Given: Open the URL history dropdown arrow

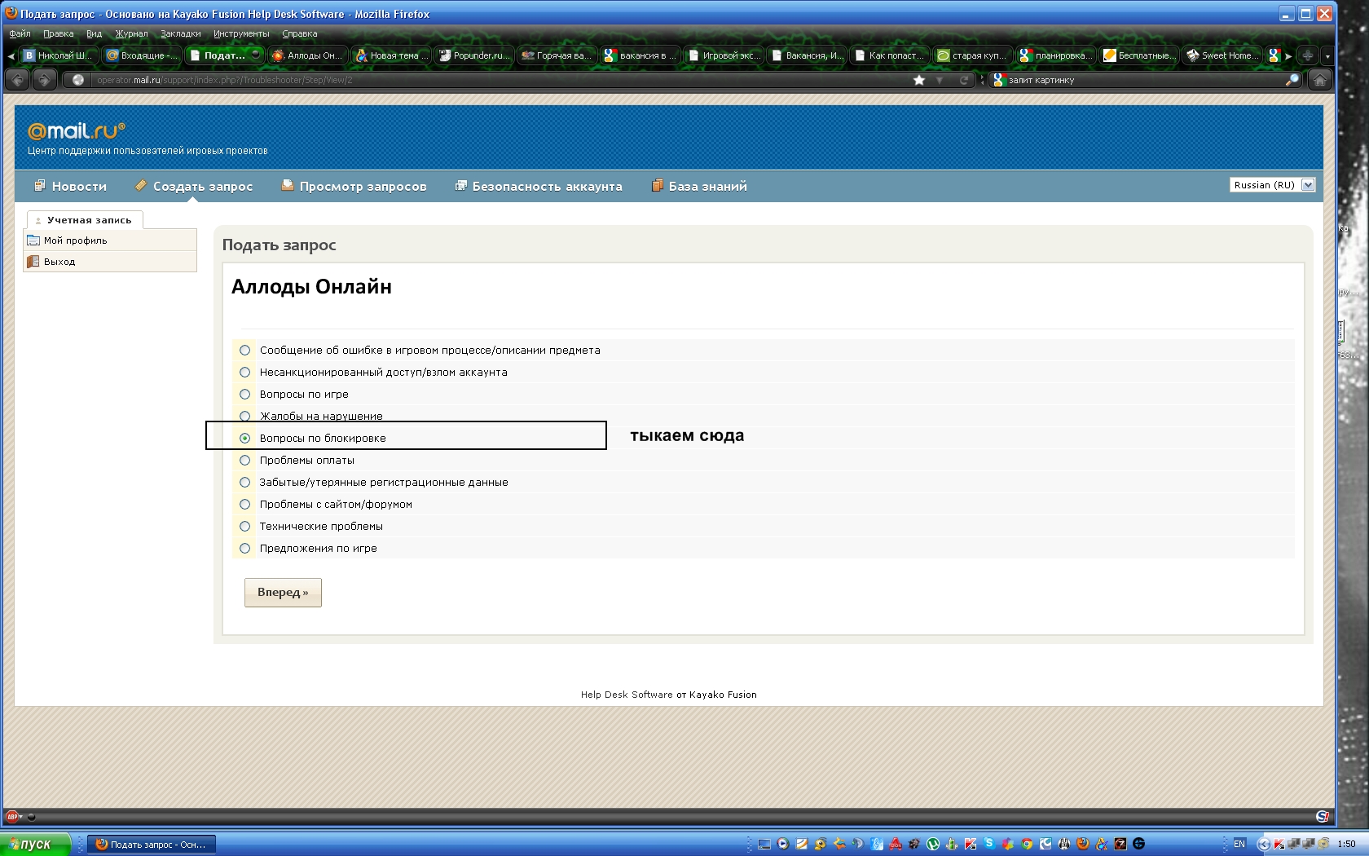Looking at the screenshot, I should tap(940, 80).
